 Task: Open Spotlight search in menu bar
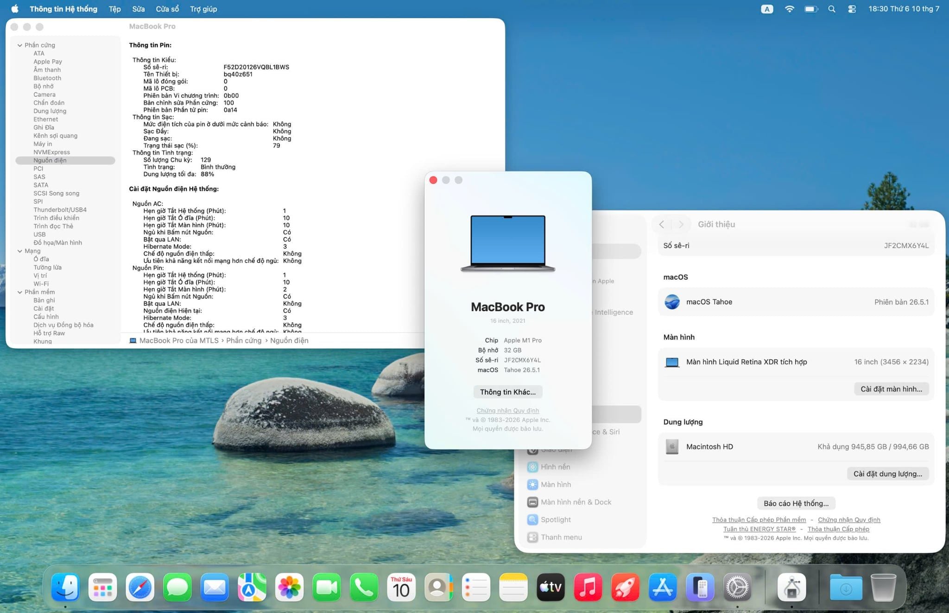[832, 9]
